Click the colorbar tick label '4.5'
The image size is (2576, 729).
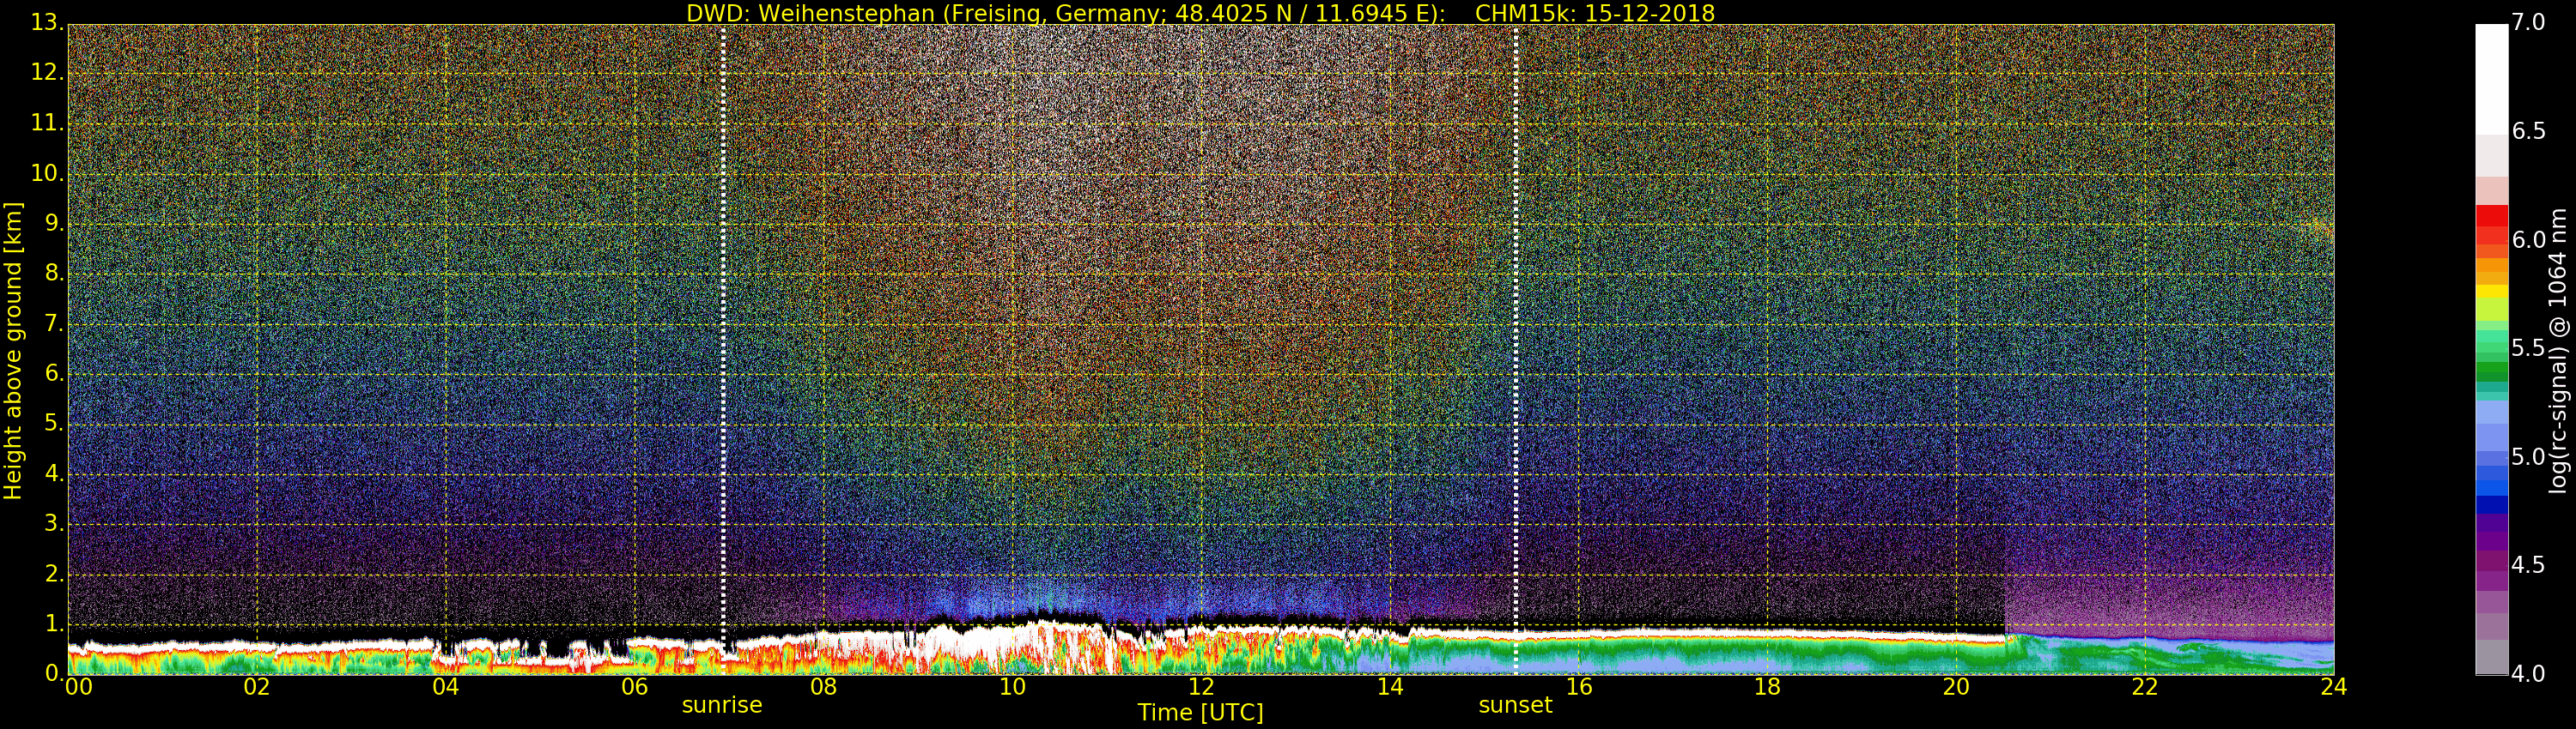2528,565
